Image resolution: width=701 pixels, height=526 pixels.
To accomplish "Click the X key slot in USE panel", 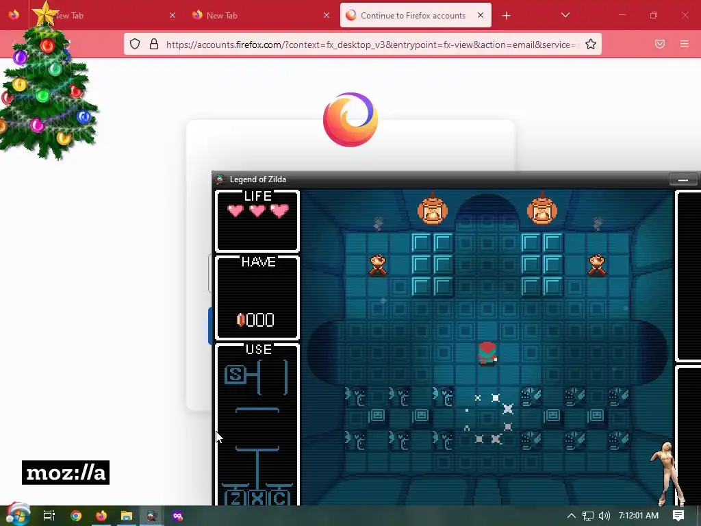I will coord(257,498).
